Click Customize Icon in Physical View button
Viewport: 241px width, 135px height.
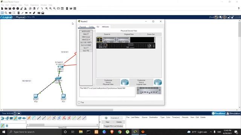(x=108, y=82)
